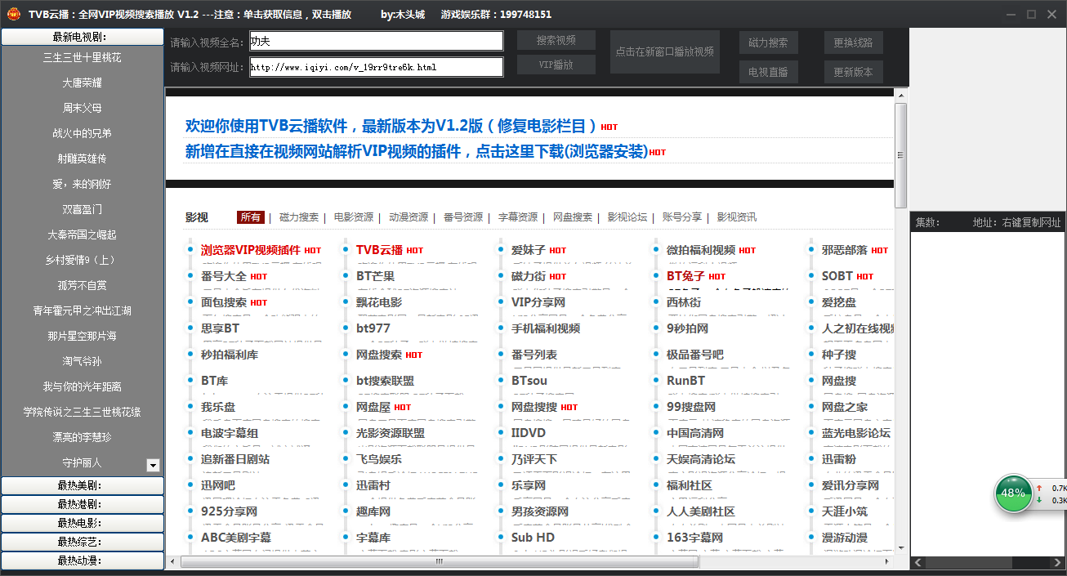Select 大唐荣耀 from the drama list
The height and width of the screenshot is (576, 1067).
[82, 83]
